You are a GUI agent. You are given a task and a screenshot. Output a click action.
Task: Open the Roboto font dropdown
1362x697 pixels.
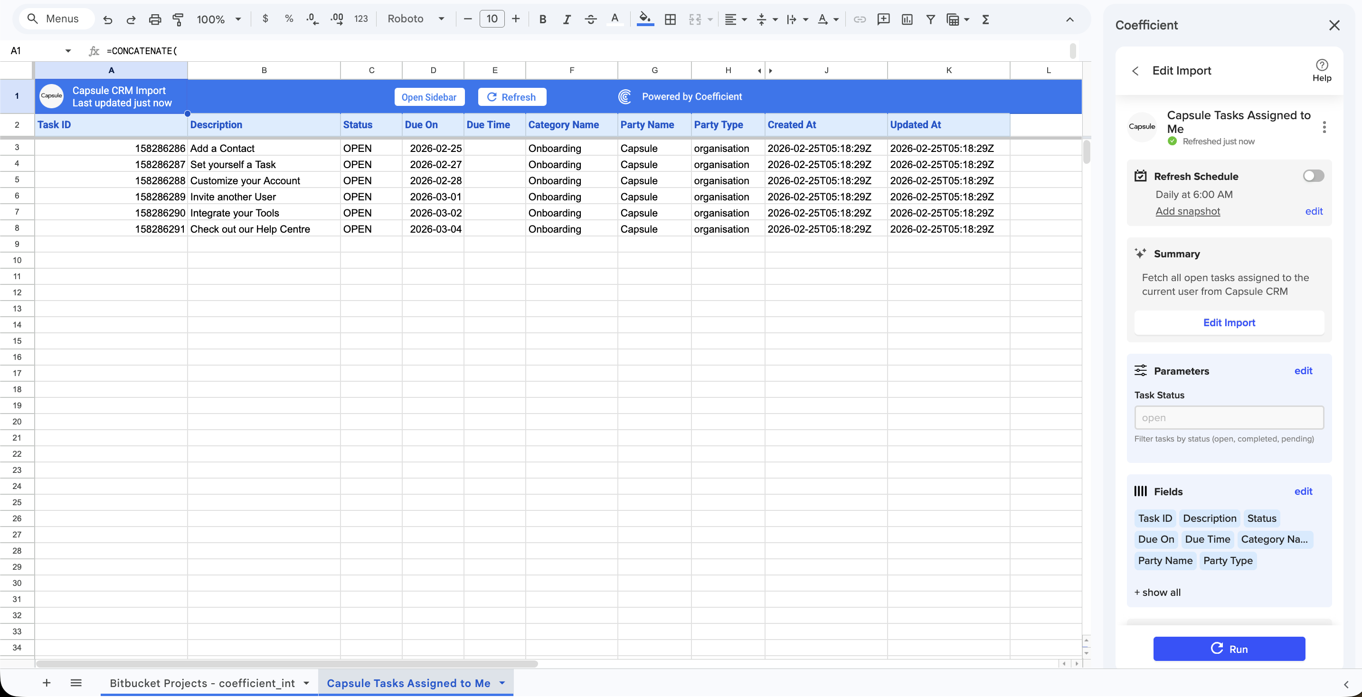416,19
